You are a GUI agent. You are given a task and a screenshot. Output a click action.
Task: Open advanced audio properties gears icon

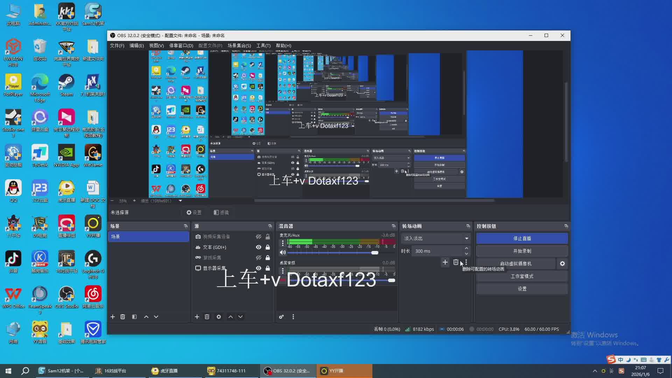pyautogui.click(x=281, y=317)
